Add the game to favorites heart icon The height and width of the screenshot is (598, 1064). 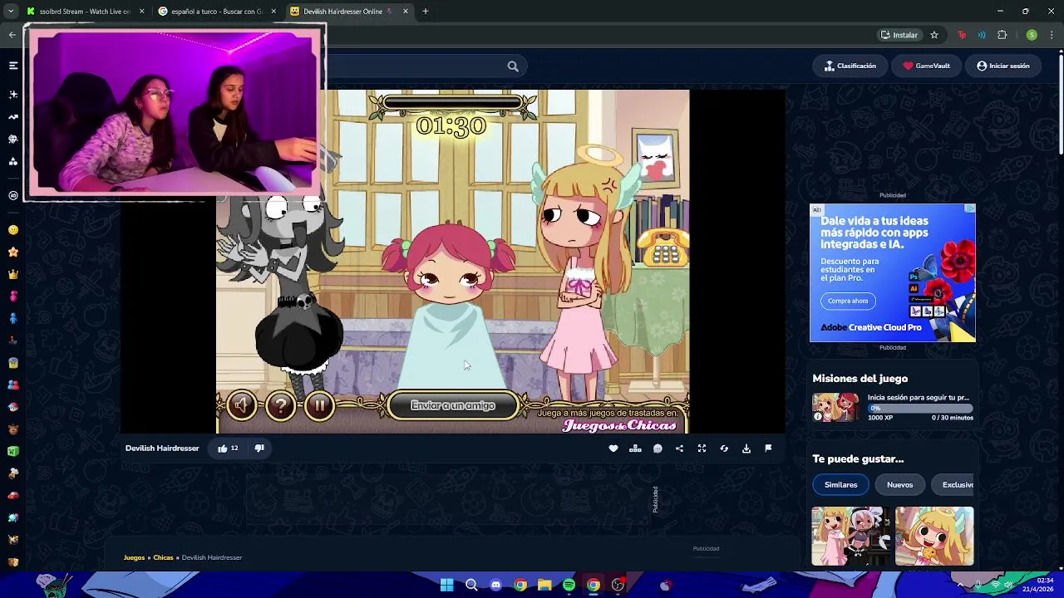613,448
